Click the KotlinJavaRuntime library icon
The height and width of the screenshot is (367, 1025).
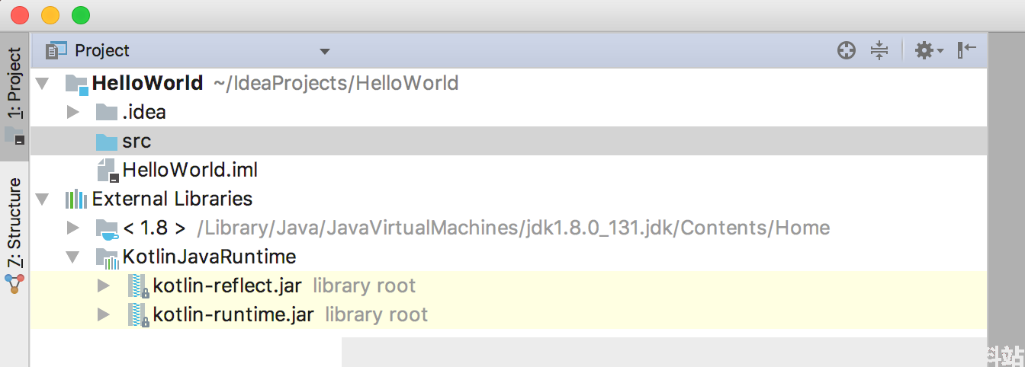point(108,258)
